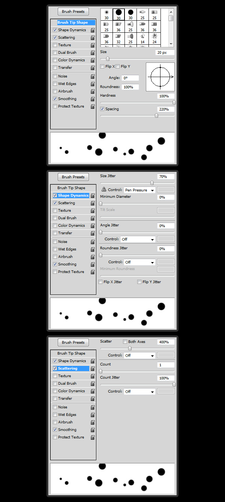Pick the size 24 brush tip preset

pos(154,38)
